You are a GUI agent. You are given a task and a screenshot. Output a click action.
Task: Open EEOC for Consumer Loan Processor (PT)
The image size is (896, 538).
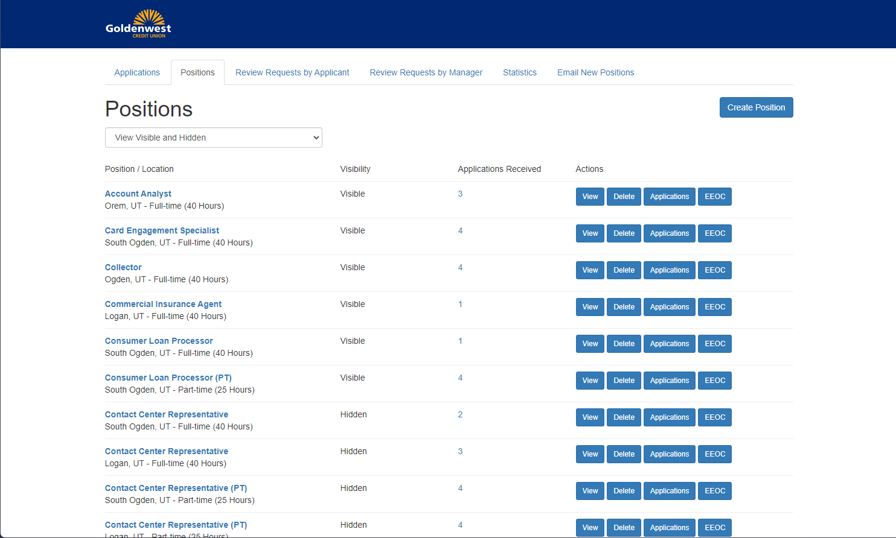point(715,381)
